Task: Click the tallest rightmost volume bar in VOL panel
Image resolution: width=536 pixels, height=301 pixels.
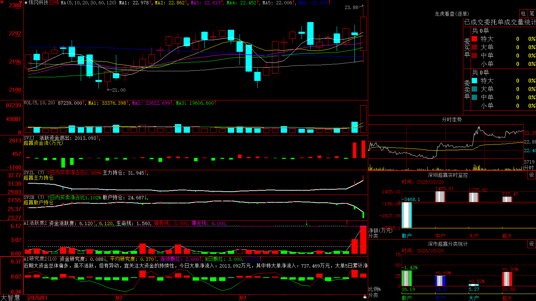Action: 363,119
